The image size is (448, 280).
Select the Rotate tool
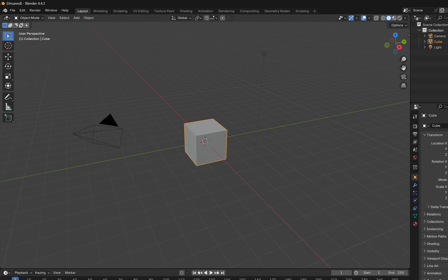pos(8,66)
